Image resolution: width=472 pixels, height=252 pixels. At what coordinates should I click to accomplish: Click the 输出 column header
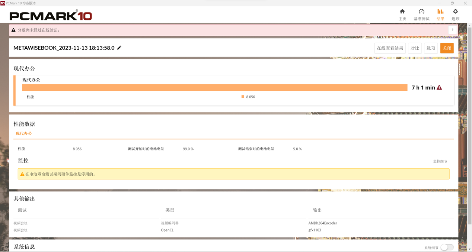317,210
